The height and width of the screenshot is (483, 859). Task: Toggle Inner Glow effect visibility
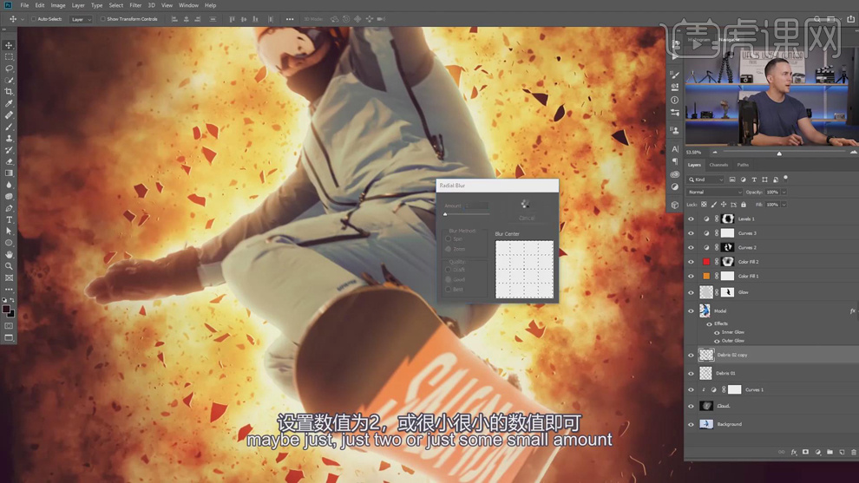(x=717, y=332)
